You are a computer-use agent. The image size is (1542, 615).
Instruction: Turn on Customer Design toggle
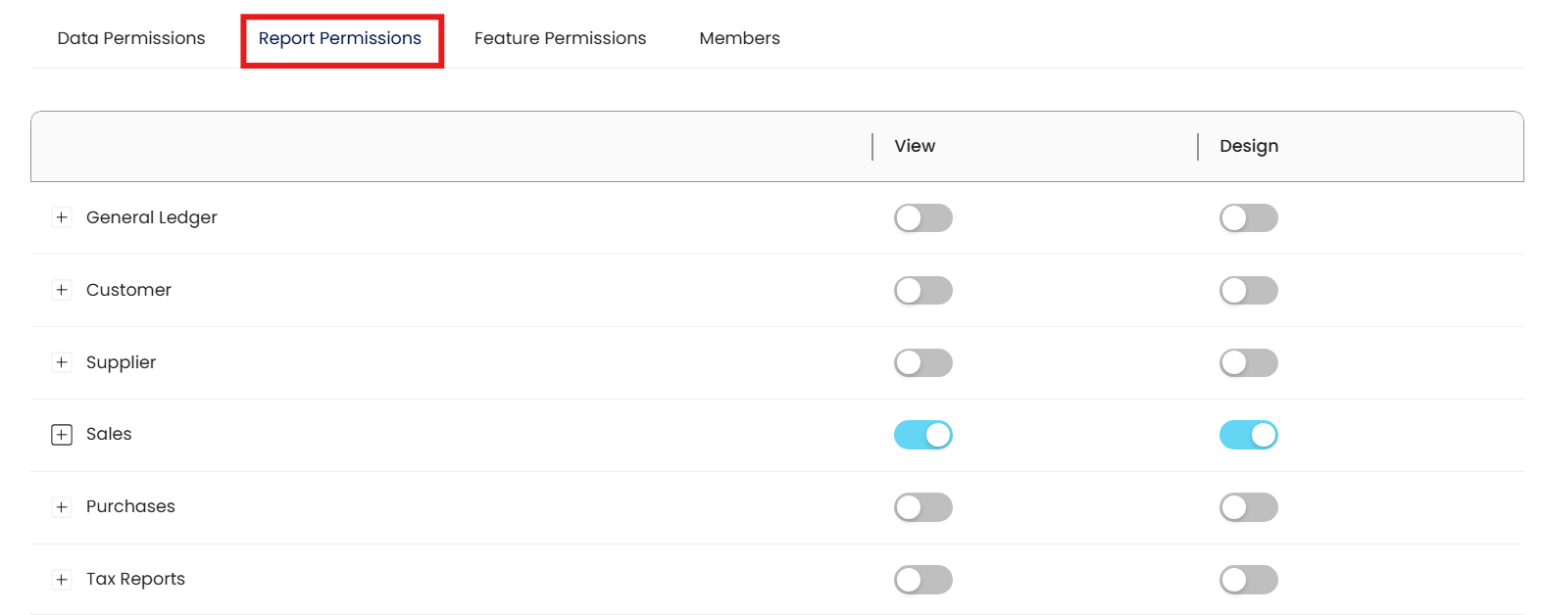1248,290
